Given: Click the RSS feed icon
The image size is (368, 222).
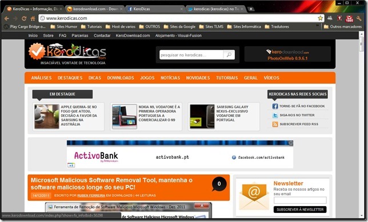Looking at the screenshot, I should (x=275, y=124).
